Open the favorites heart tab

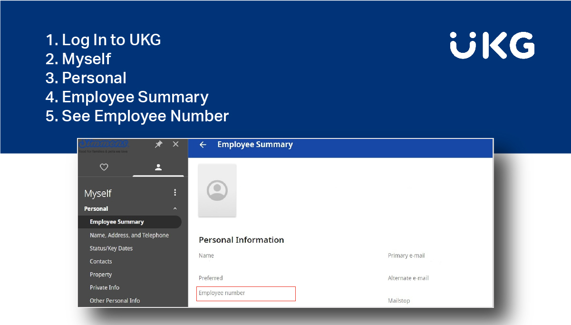pyautogui.click(x=104, y=167)
